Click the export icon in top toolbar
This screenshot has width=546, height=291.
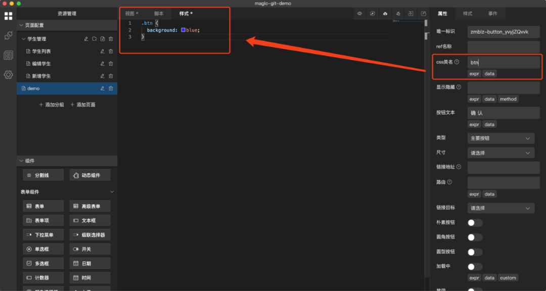pos(424,14)
